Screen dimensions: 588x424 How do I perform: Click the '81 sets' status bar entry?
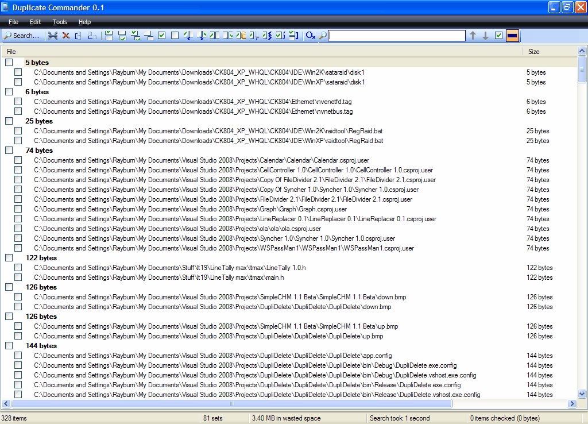[212, 418]
